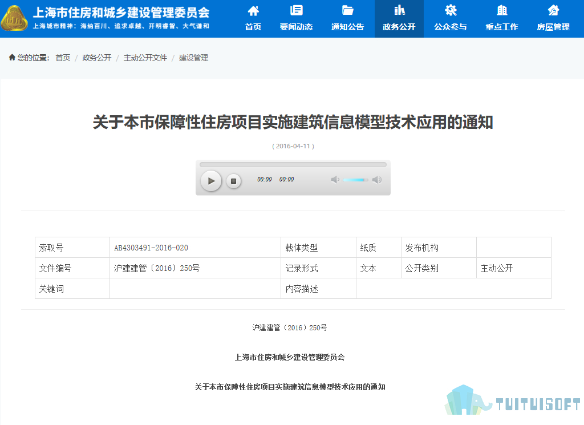Adjust the audio volume slider
The height and width of the screenshot is (425, 584).
pos(356,180)
